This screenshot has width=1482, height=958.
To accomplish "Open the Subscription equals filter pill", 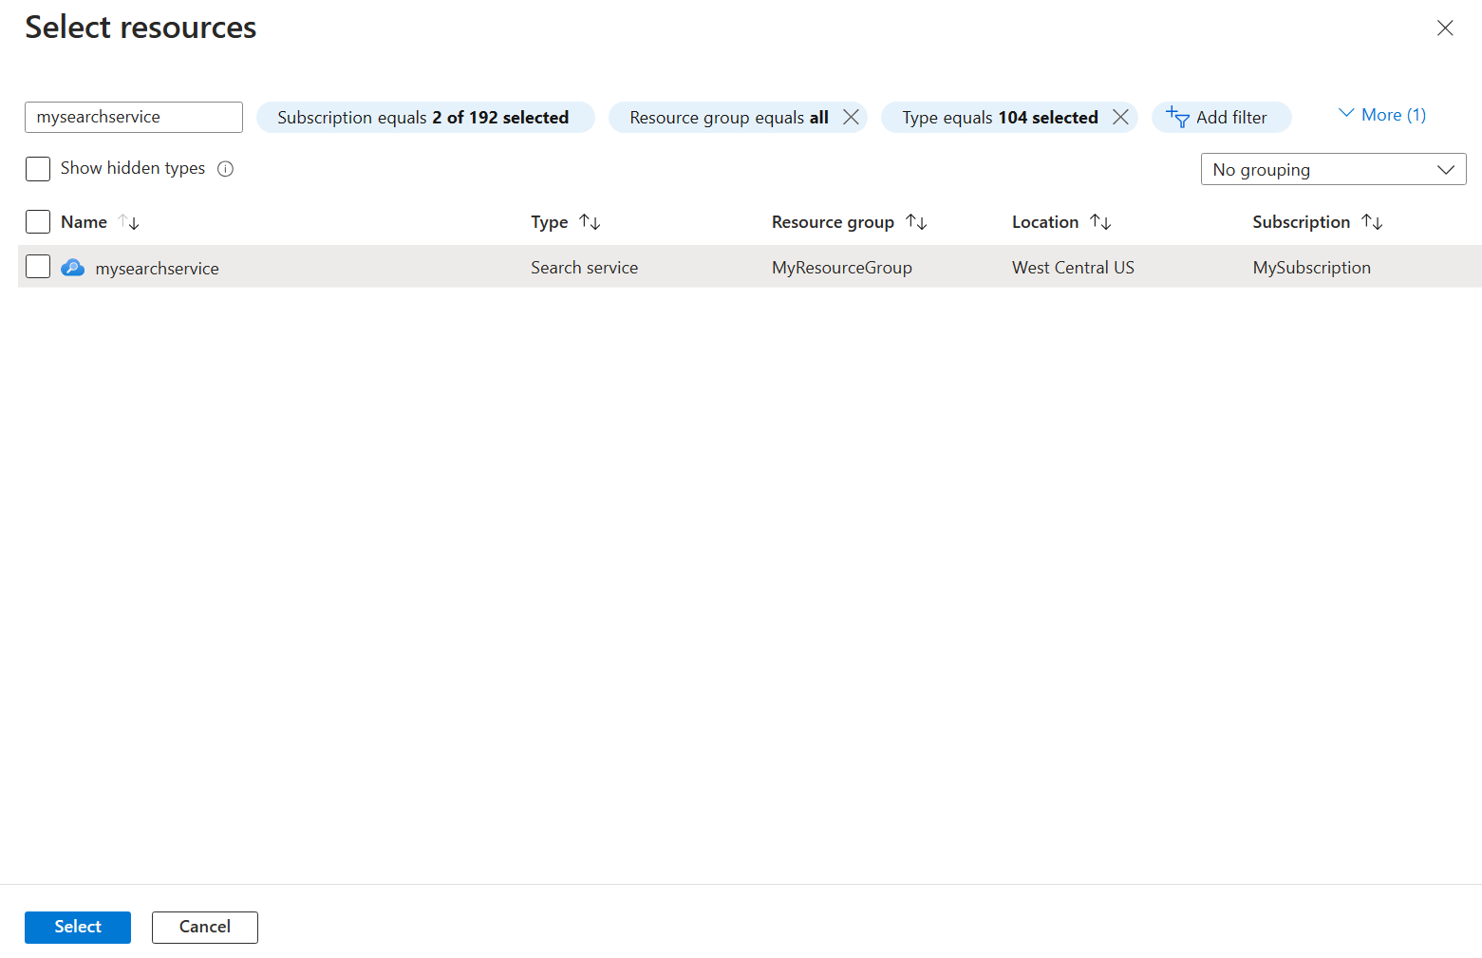I will tap(423, 117).
